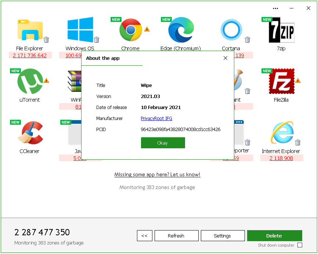Click the Windows OS garbage size link
Image resolution: width=318 pixels, height=254 pixels.
[73, 55]
